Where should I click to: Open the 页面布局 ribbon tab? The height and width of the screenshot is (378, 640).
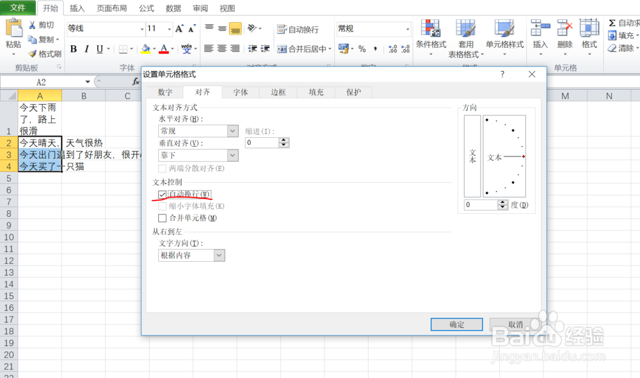[111, 8]
